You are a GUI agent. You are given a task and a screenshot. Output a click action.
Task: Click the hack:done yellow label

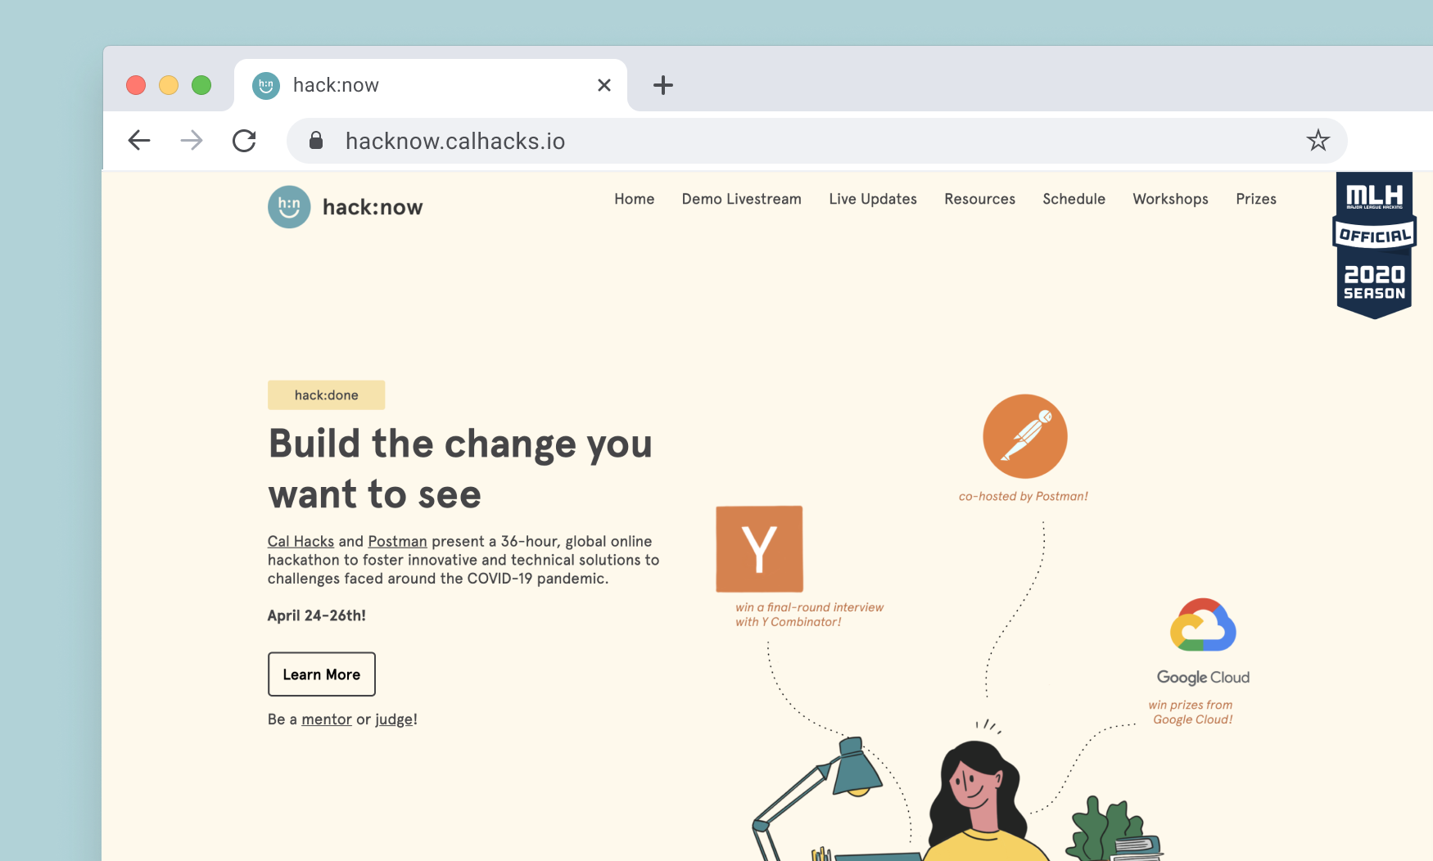pyautogui.click(x=326, y=395)
